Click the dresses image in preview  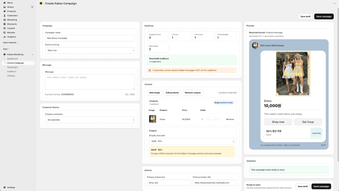tap(293, 74)
